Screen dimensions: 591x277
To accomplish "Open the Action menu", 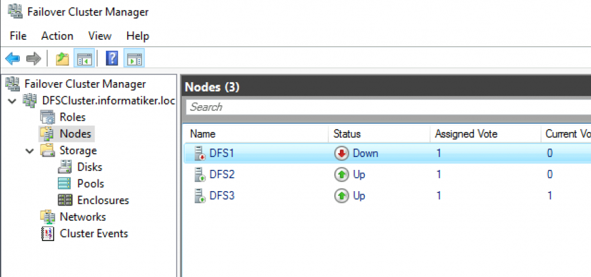I will (x=57, y=36).
